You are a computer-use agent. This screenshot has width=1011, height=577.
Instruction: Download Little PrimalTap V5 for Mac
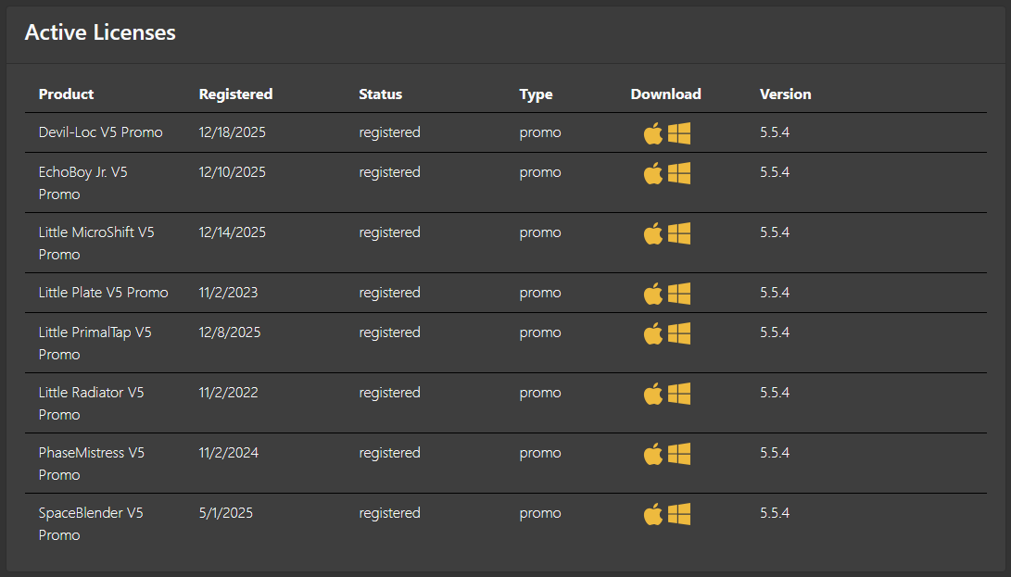653,333
